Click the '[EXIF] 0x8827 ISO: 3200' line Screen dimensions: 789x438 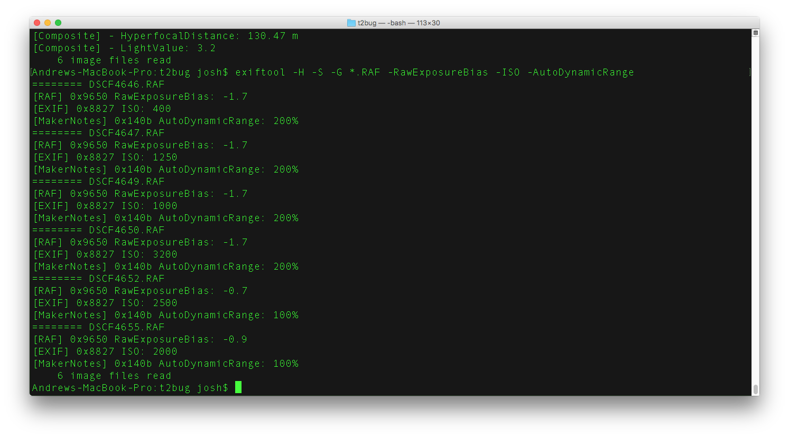point(105,254)
